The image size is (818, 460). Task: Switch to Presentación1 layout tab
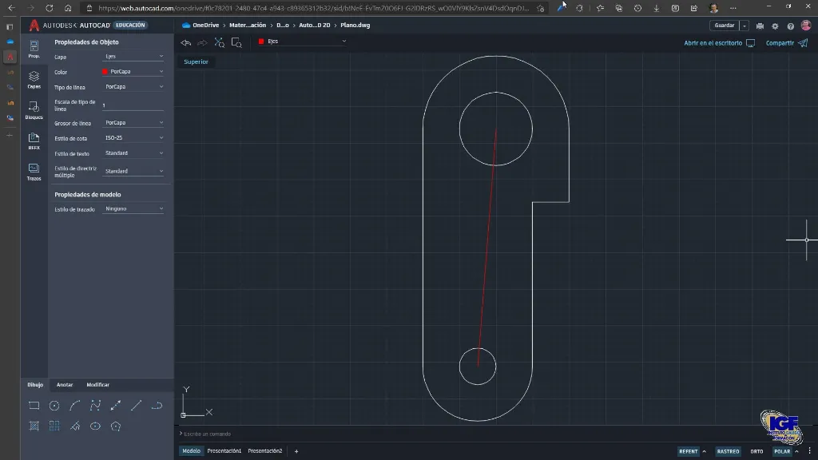(x=224, y=451)
